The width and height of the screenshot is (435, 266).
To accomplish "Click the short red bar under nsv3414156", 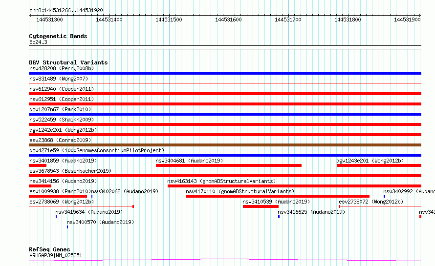I will pos(40,186).
